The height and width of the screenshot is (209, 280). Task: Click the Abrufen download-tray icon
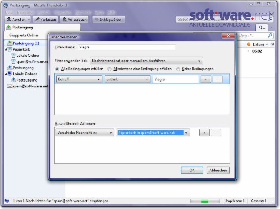[x=9, y=19]
